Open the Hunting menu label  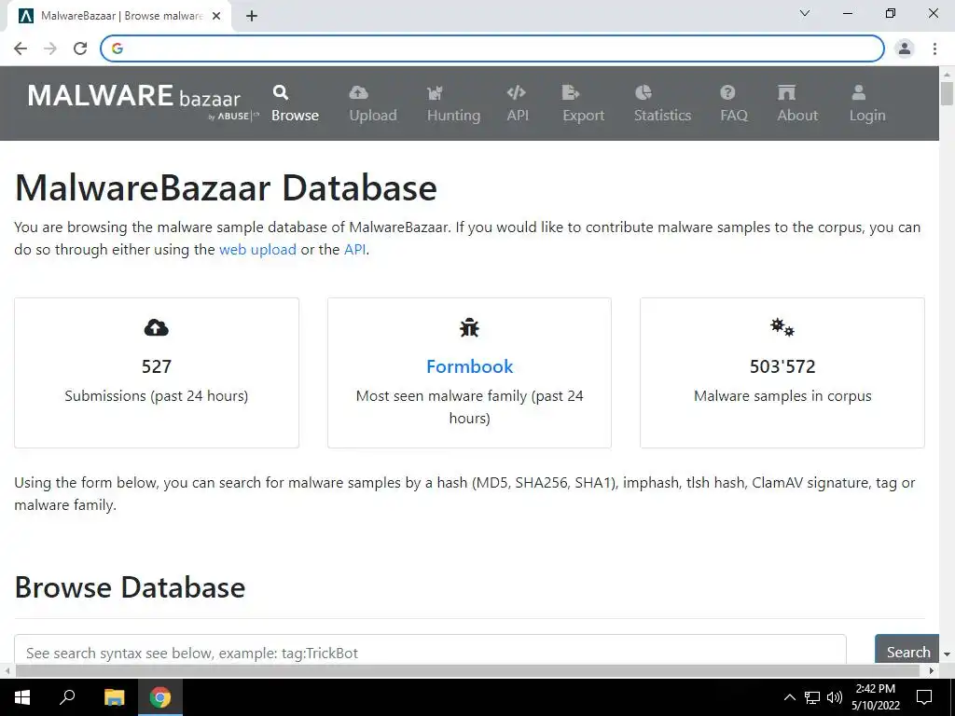click(454, 115)
